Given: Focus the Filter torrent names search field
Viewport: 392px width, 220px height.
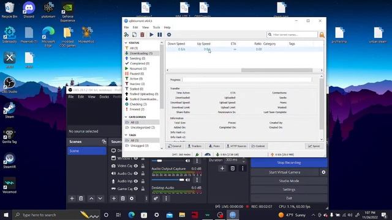Looking at the screenshot, I should coord(292,35).
